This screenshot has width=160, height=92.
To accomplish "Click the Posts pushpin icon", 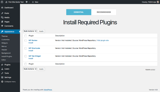I will click(x=2, y=13).
